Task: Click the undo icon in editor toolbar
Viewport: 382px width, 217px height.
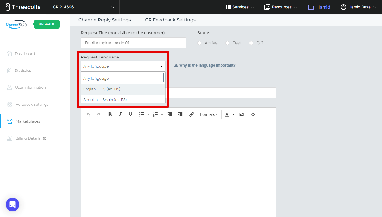Action: [x=88, y=114]
